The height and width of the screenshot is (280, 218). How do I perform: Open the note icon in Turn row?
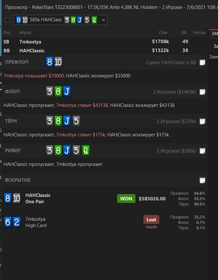click(202, 122)
